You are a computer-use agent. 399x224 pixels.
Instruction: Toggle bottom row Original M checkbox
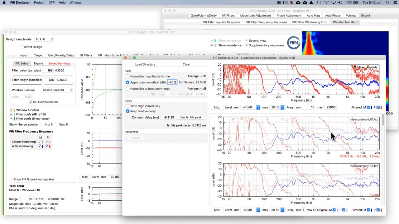334,210
